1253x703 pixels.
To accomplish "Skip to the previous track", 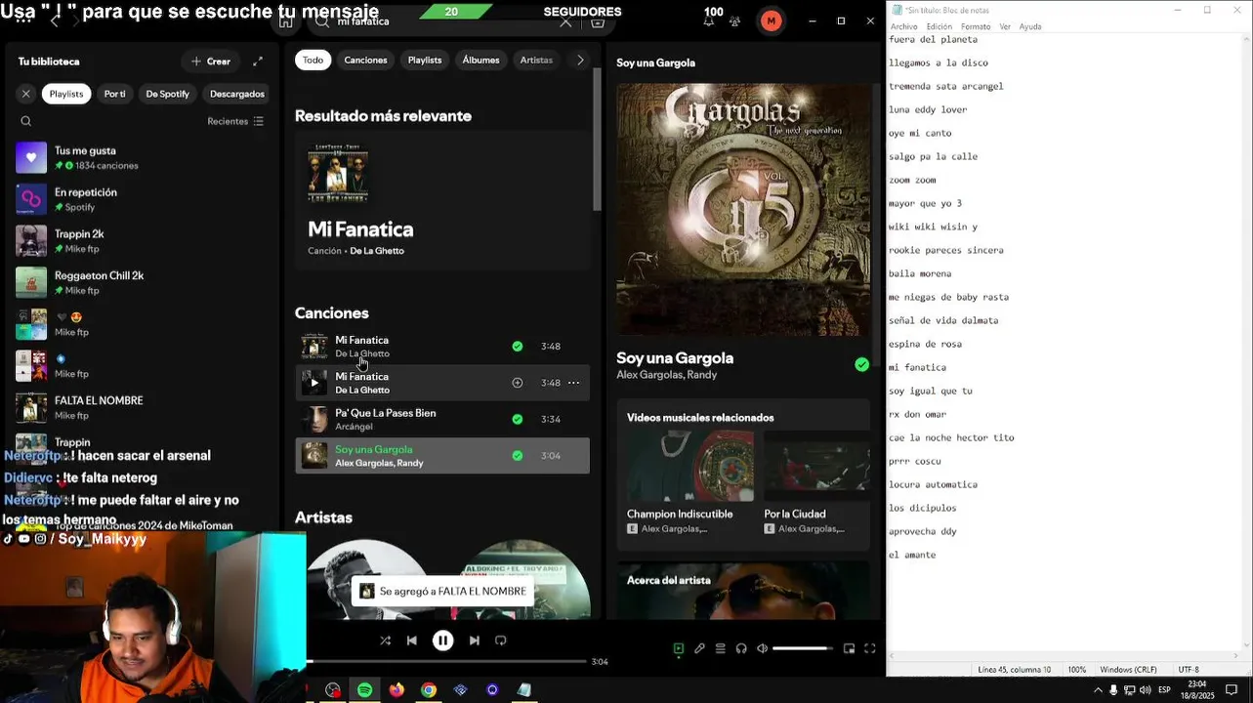I will (412, 641).
